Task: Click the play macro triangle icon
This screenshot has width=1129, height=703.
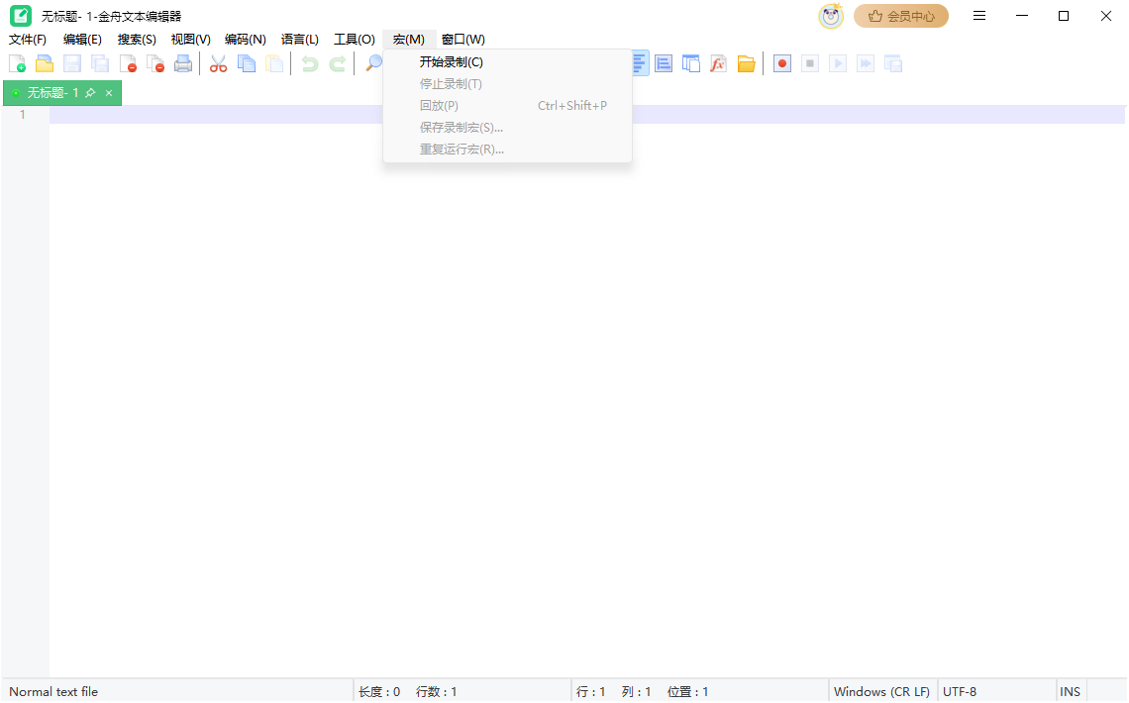Action: 838,63
